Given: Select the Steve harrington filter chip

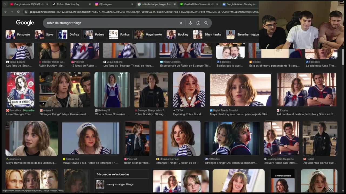Looking at the screenshot, I should click(242, 34).
